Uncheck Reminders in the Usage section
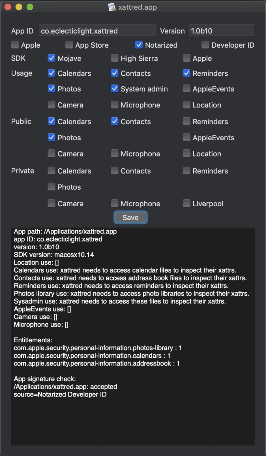Screen dimensions: 266x456 pyautogui.click(x=186, y=73)
